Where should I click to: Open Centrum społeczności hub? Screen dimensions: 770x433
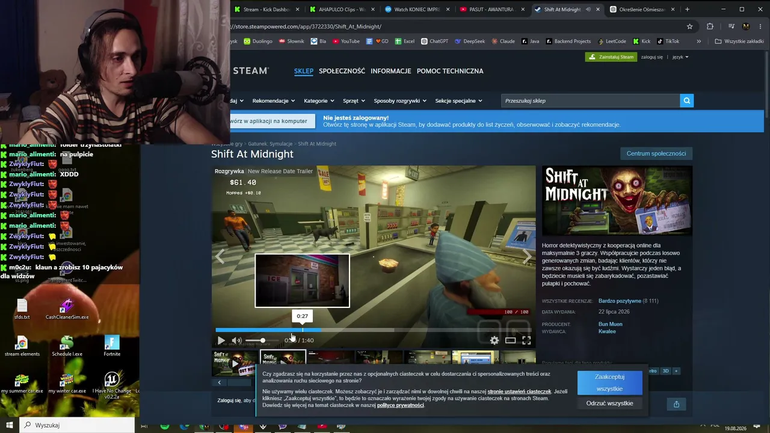[x=656, y=153]
